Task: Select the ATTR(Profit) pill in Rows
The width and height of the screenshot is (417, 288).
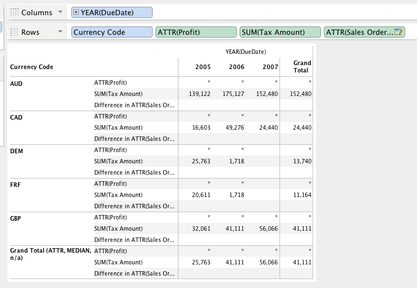Action: click(x=196, y=32)
